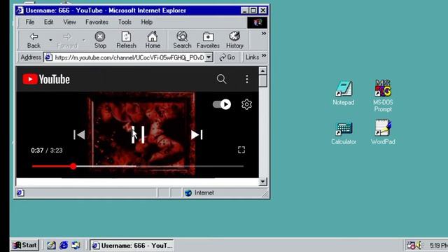
Task: Select the WordPad desktop icon
Action: coord(383,132)
